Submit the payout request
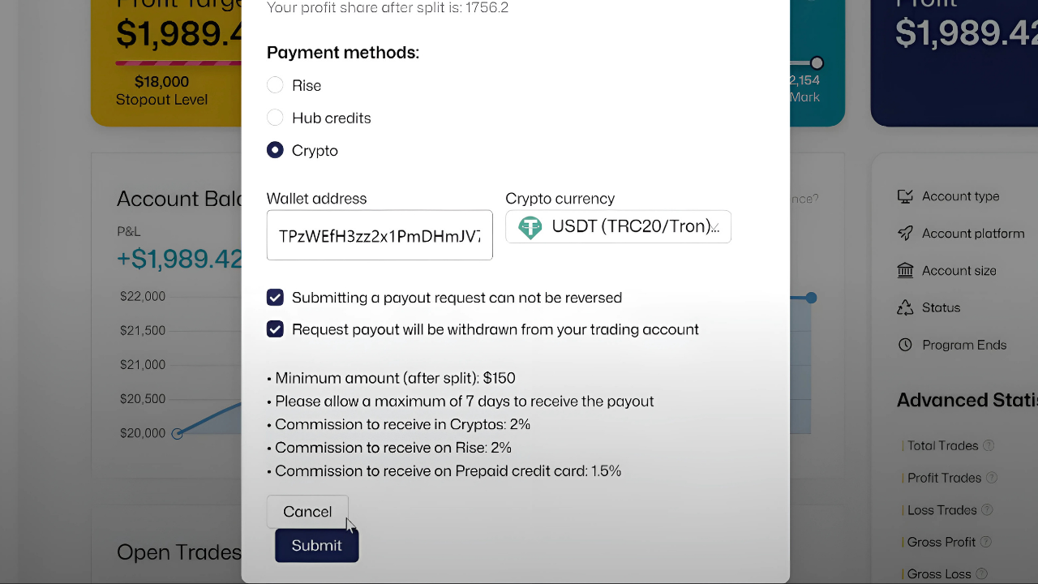1038x584 pixels. 316,546
